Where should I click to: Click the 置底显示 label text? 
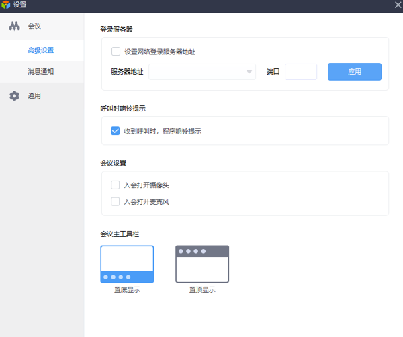coord(127,290)
